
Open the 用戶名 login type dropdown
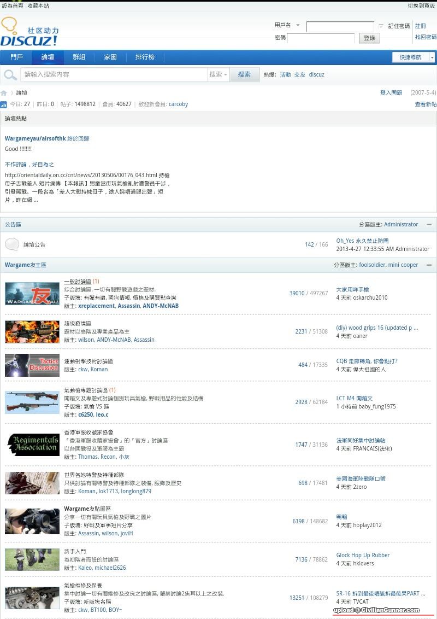point(298,26)
